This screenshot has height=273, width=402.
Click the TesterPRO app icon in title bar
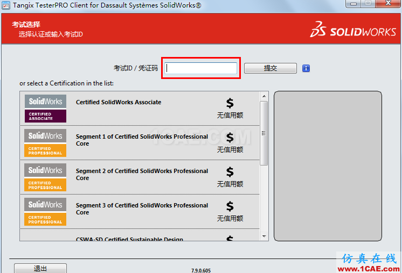pyautogui.click(x=6, y=5)
